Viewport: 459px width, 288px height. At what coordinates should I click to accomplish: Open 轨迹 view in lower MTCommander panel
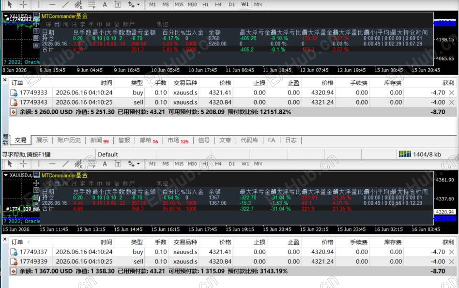point(163,183)
